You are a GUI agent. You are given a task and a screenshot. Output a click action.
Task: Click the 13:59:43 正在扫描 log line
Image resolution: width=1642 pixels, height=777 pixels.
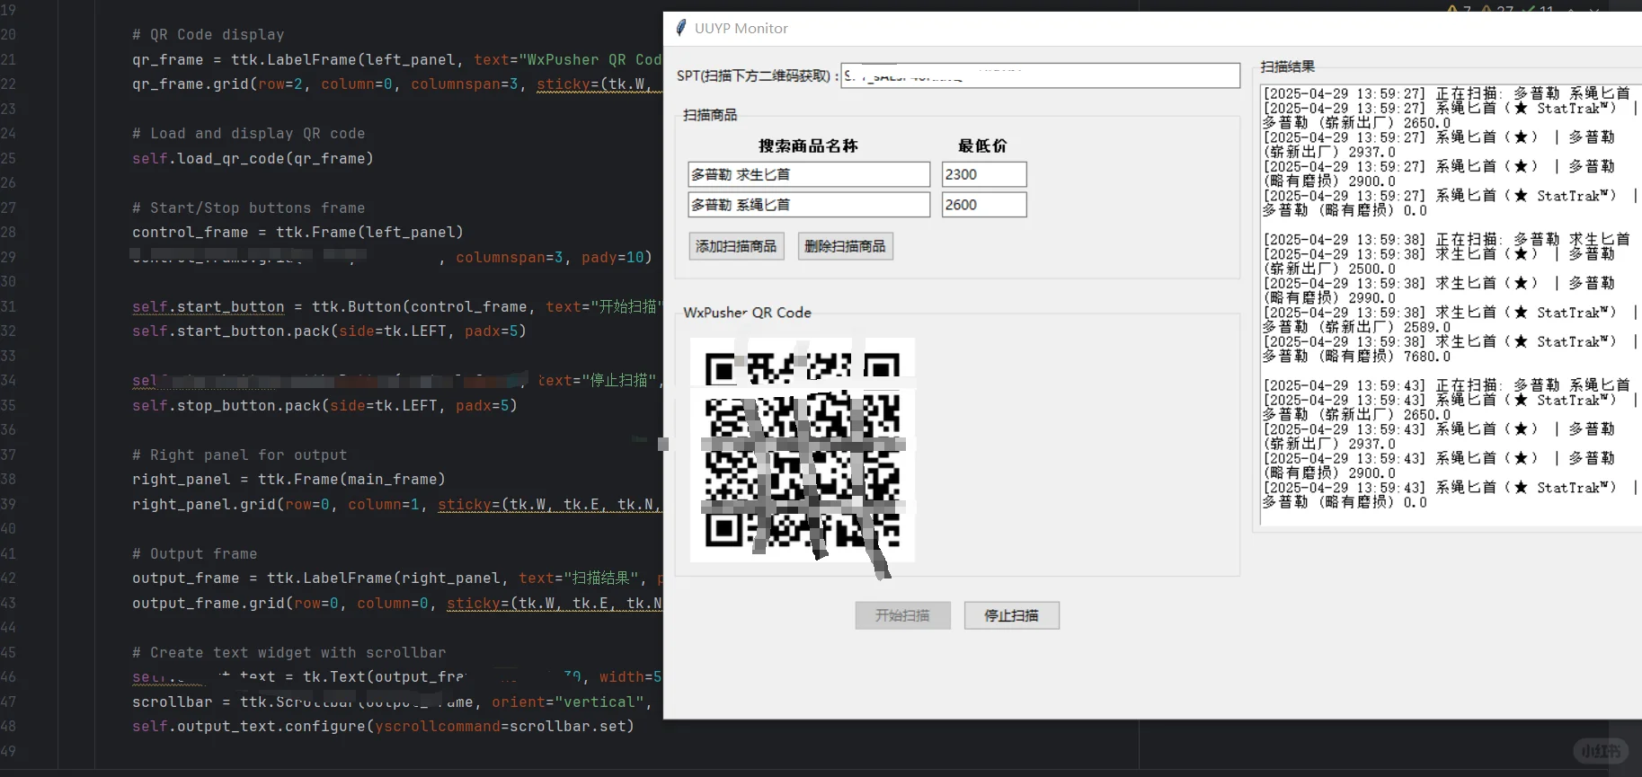click(x=1446, y=385)
